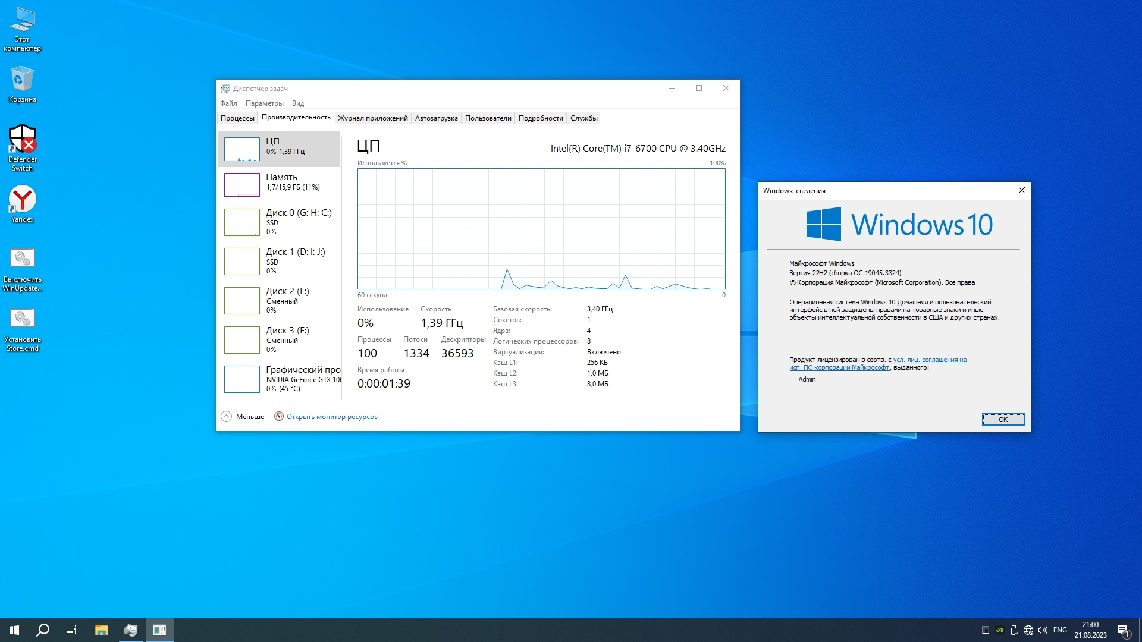Click the Установить Store.cmd desktop file
Screen dimensions: 1142x642
tap(23, 319)
